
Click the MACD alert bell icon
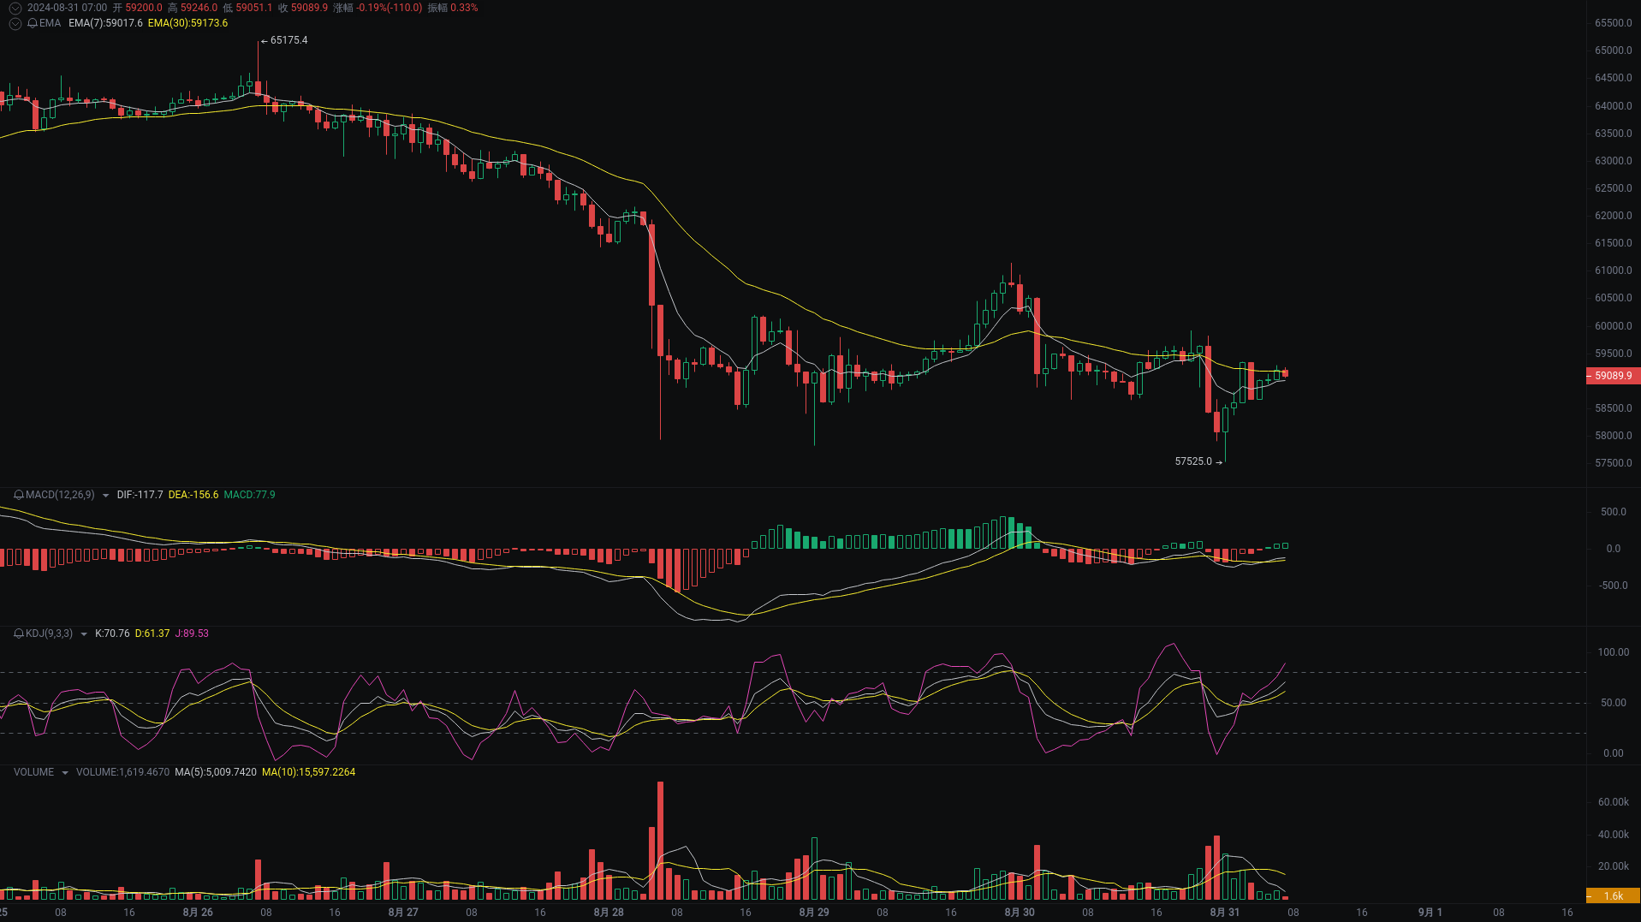click(x=18, y=495)
